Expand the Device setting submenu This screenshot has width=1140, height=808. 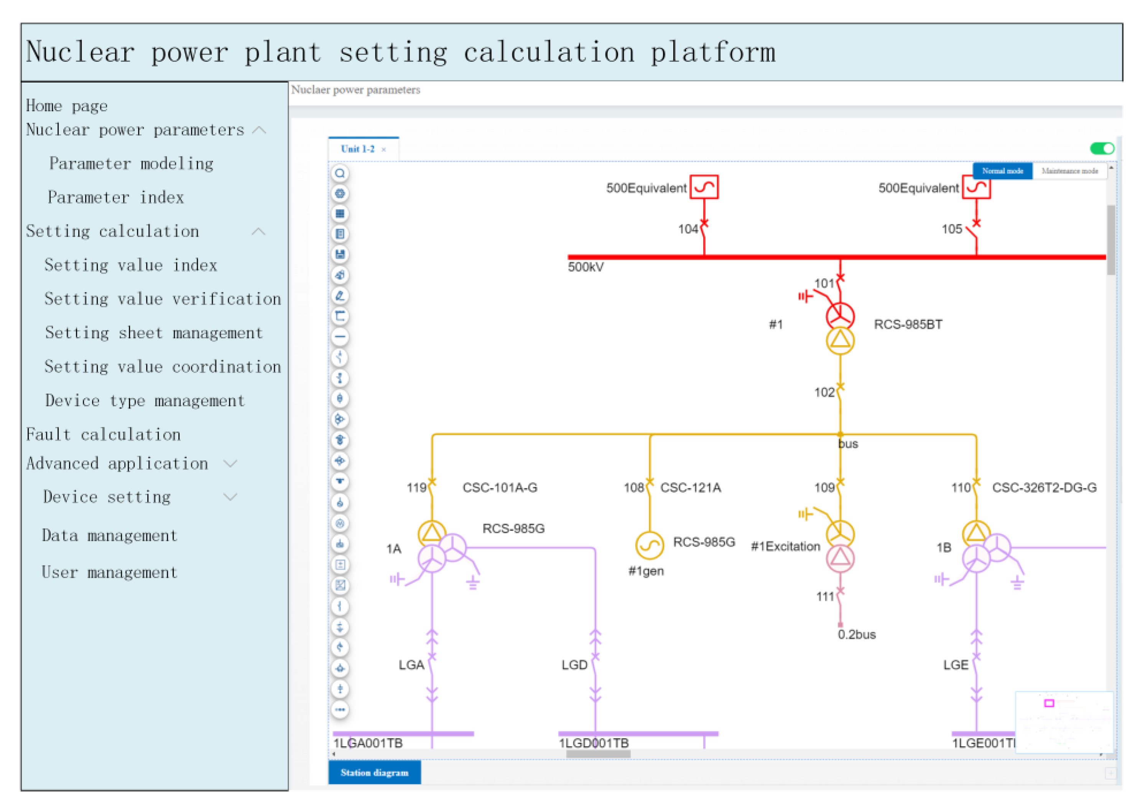[230, 497]
